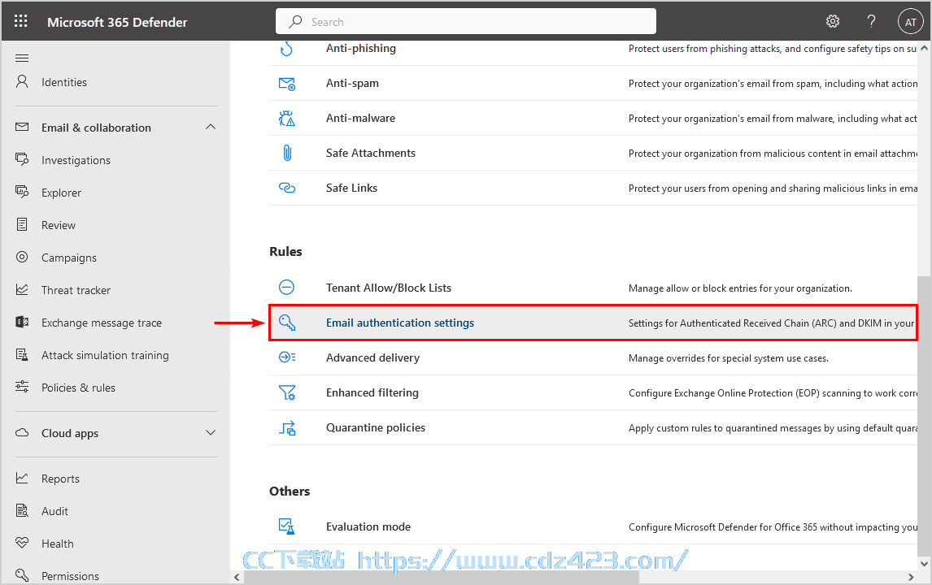Open the Evaluation mode link

click(x=368, y=526)
